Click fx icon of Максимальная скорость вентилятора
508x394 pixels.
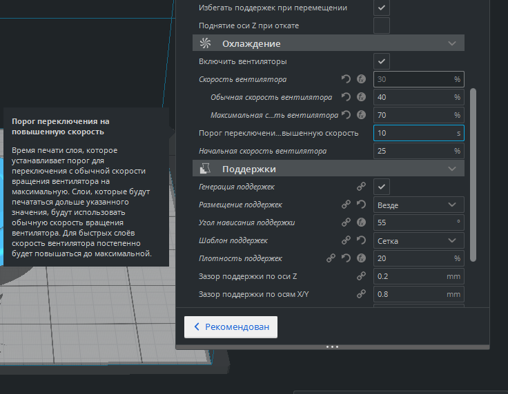tap(361, 115)
